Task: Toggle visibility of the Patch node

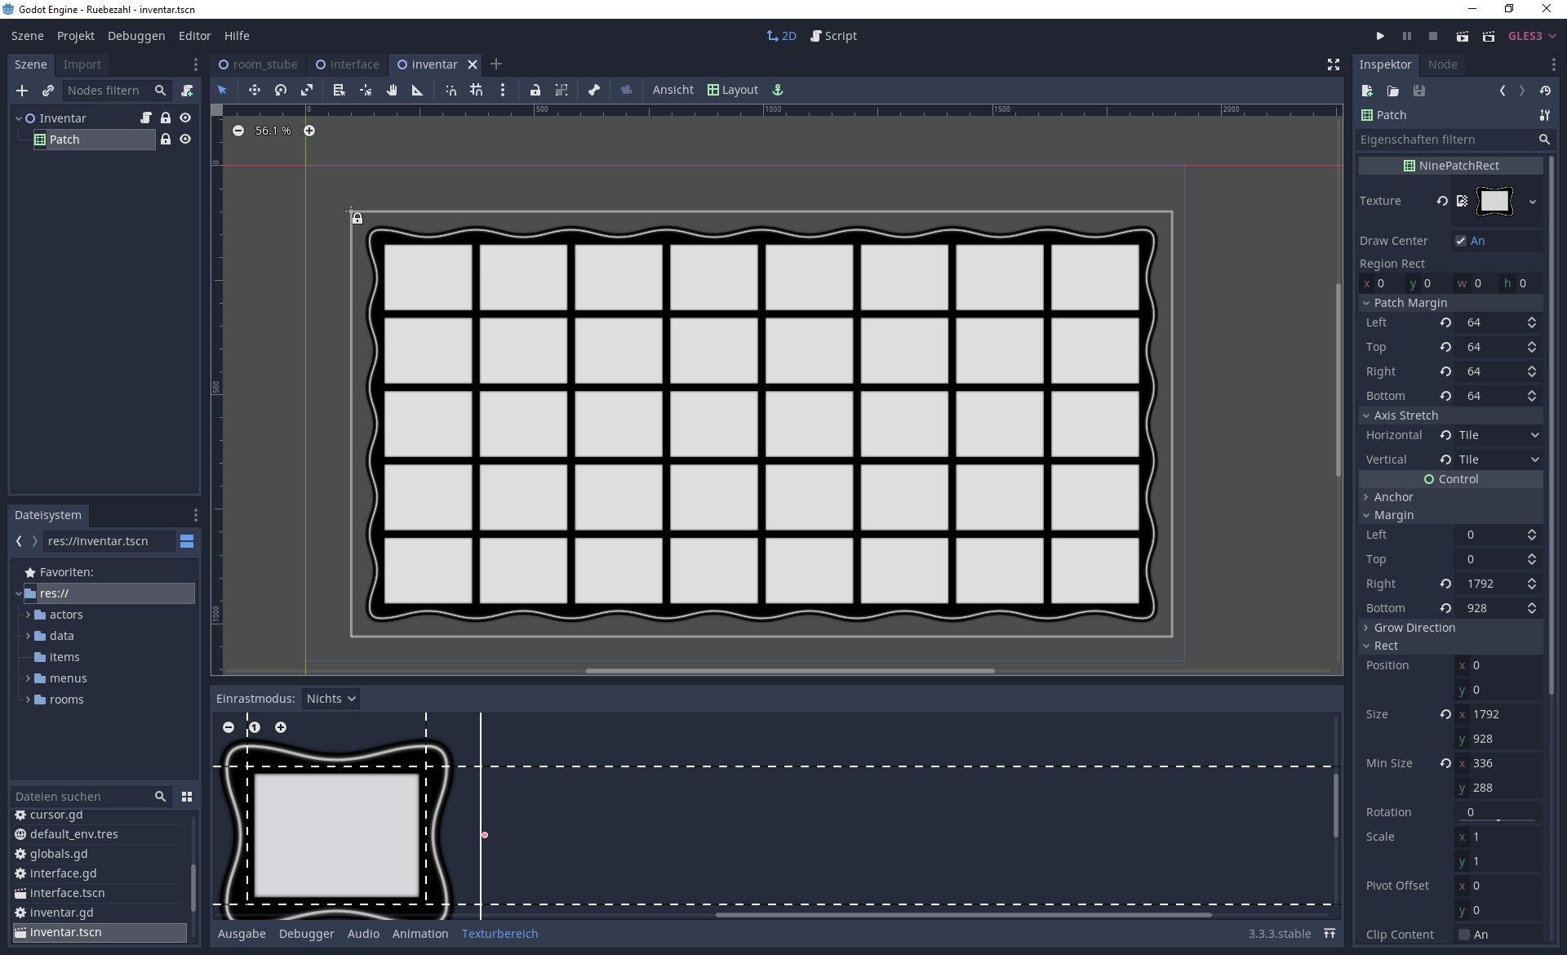Action: (185, 140)
